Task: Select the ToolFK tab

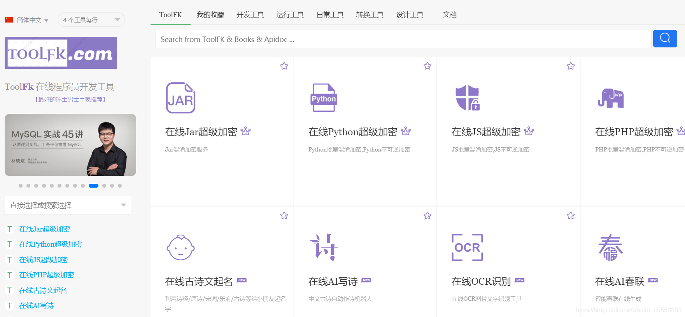Action: tap(170, 15)
